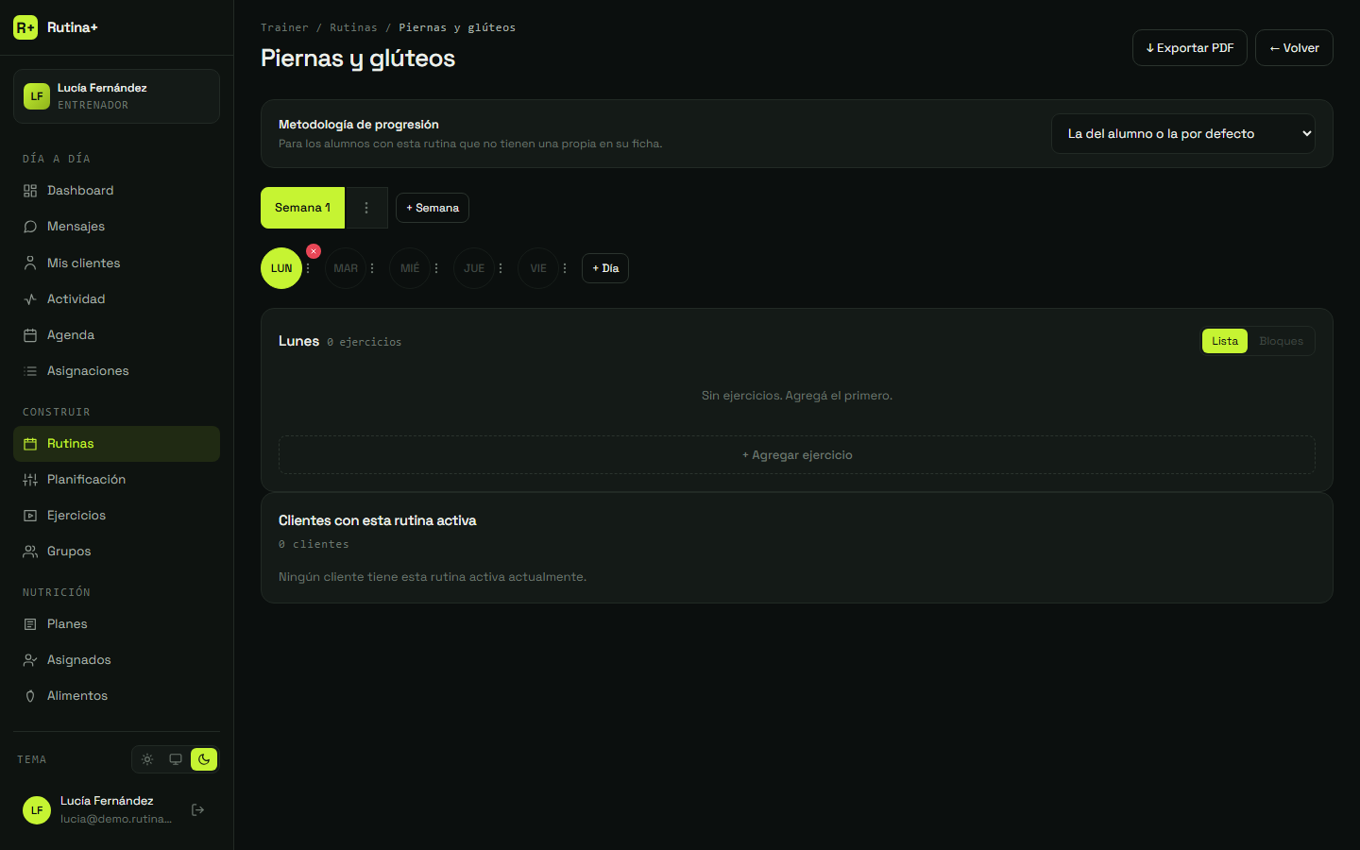Open the Asignaciones list icon
The width and height of the screenshot is (1360, 850).
coord(30,371)
